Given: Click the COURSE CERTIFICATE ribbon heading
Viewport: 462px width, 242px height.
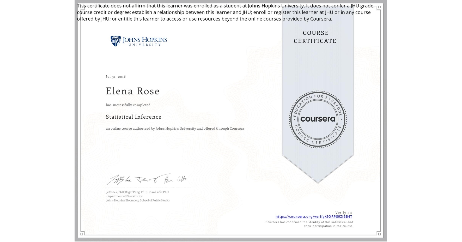Looking at the screenshot, I should tap(315, 37).
